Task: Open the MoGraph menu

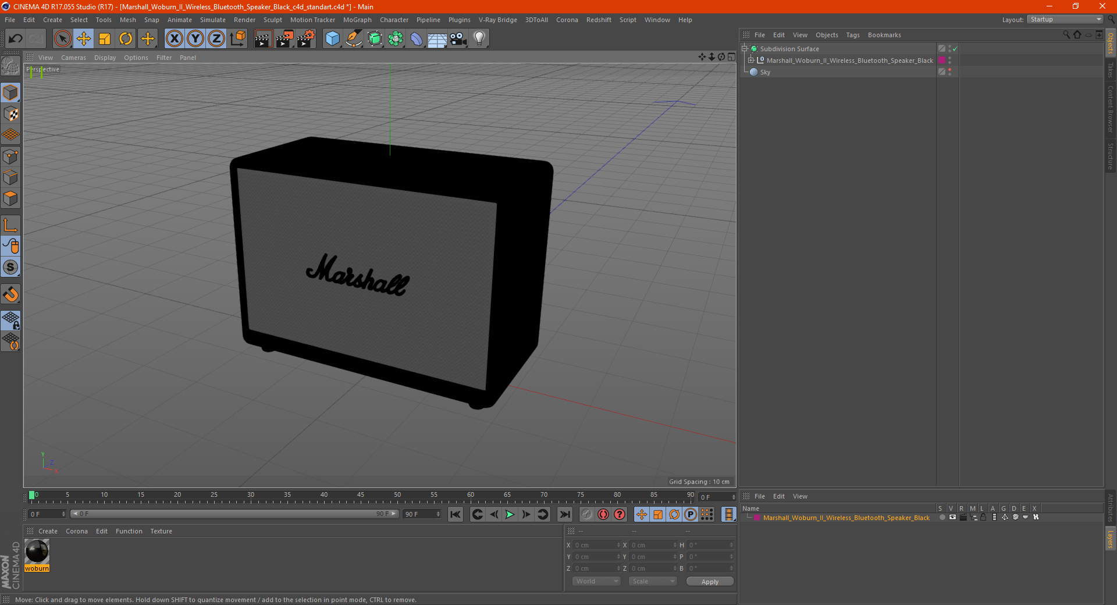Action: pyautogui.click(x=357, y=20)
